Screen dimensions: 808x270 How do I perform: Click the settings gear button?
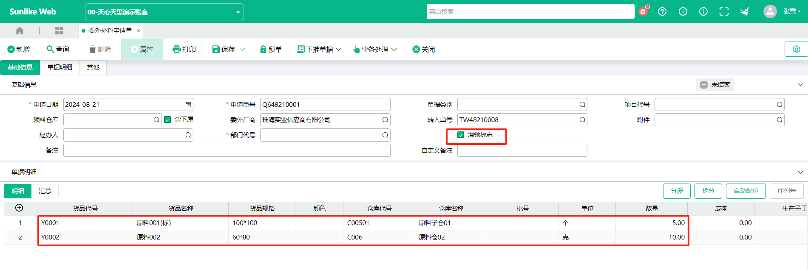click(x=796, y=49)
